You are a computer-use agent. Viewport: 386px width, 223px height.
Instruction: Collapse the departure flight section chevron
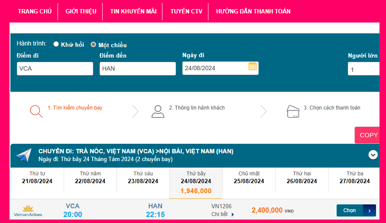(373, 155)
